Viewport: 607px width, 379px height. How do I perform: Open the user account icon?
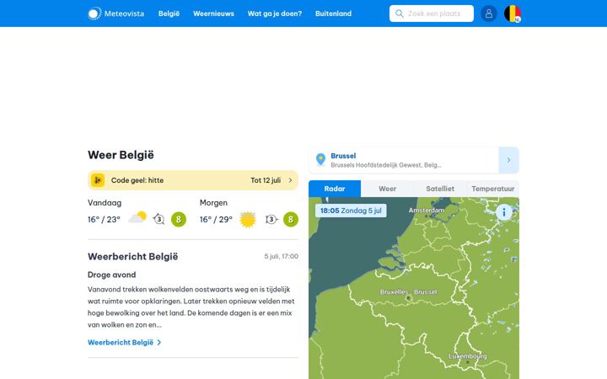click(x=489, y=13)
